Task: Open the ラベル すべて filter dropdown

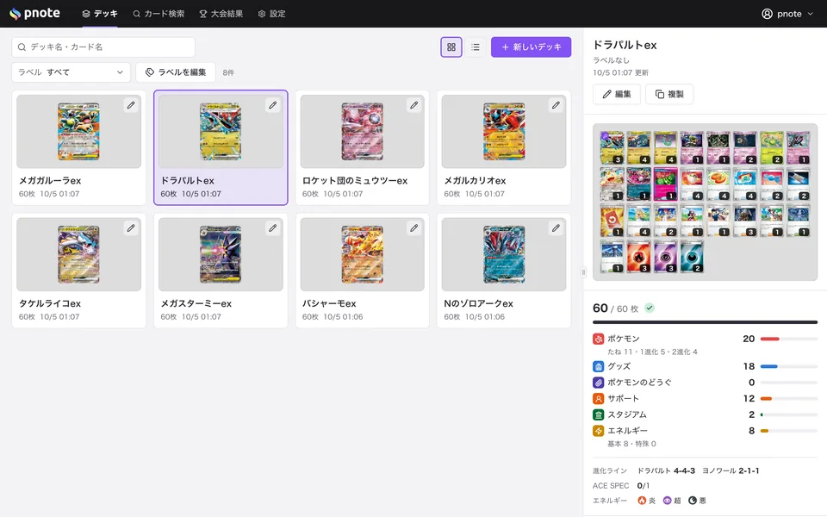Action: coord(71,72)
